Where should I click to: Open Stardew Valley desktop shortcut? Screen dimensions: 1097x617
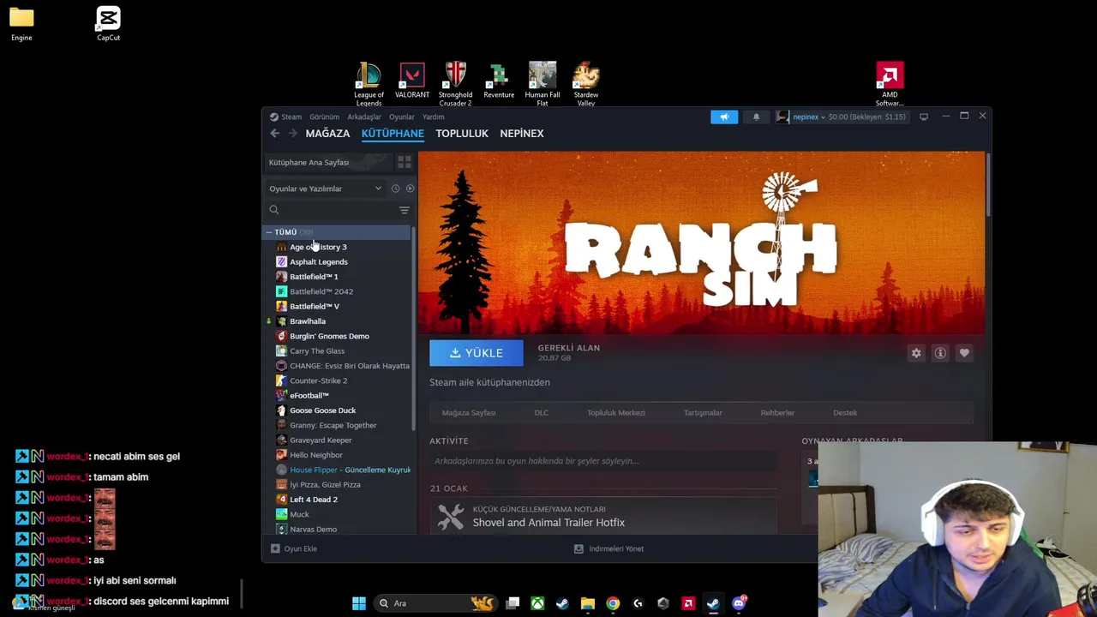click(x=586, y=83)
